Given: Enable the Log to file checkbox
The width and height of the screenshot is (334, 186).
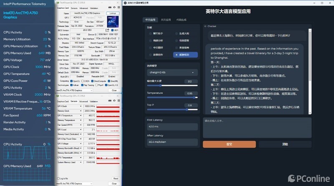Looking at the screenshot, I should (58, 178).
